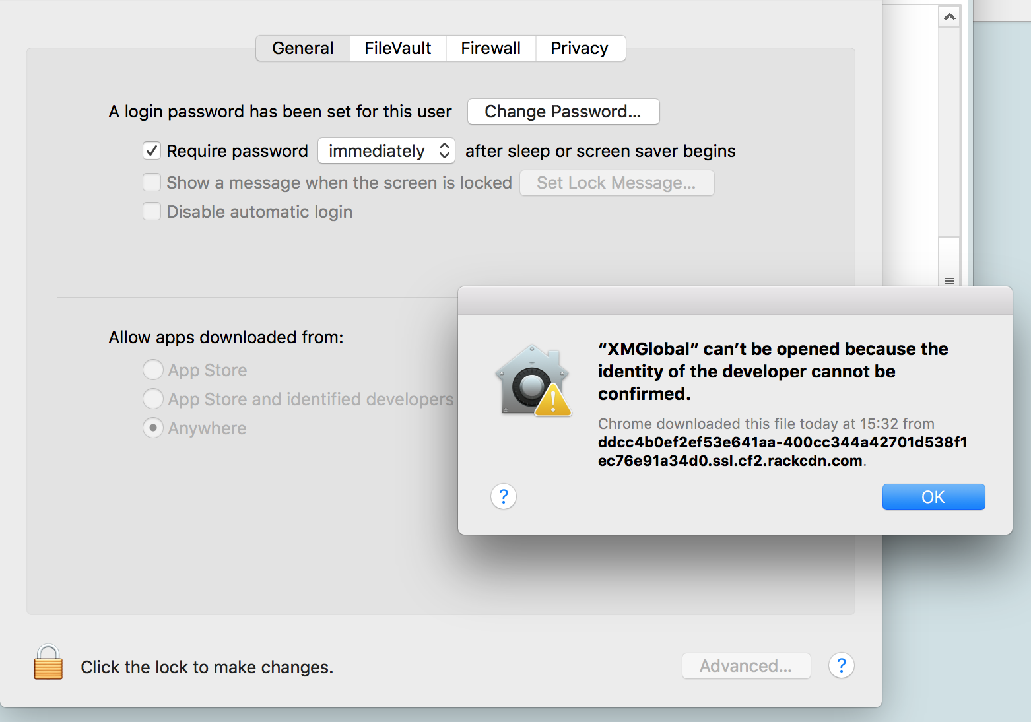This screenshot has width=1031, height=722.
Task: Switch to the FileVault tab
Action: coord(398,48)
